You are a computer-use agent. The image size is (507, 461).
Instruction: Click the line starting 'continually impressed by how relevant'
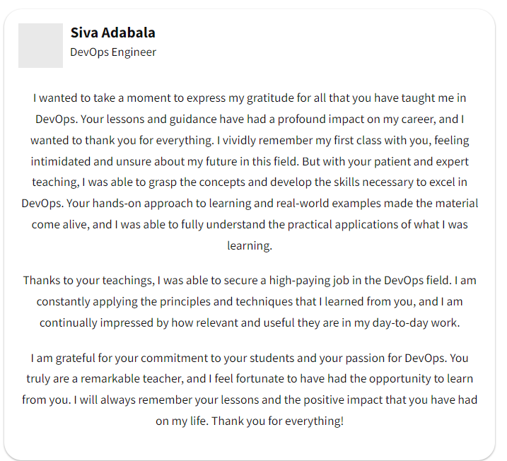coord(250,322)
